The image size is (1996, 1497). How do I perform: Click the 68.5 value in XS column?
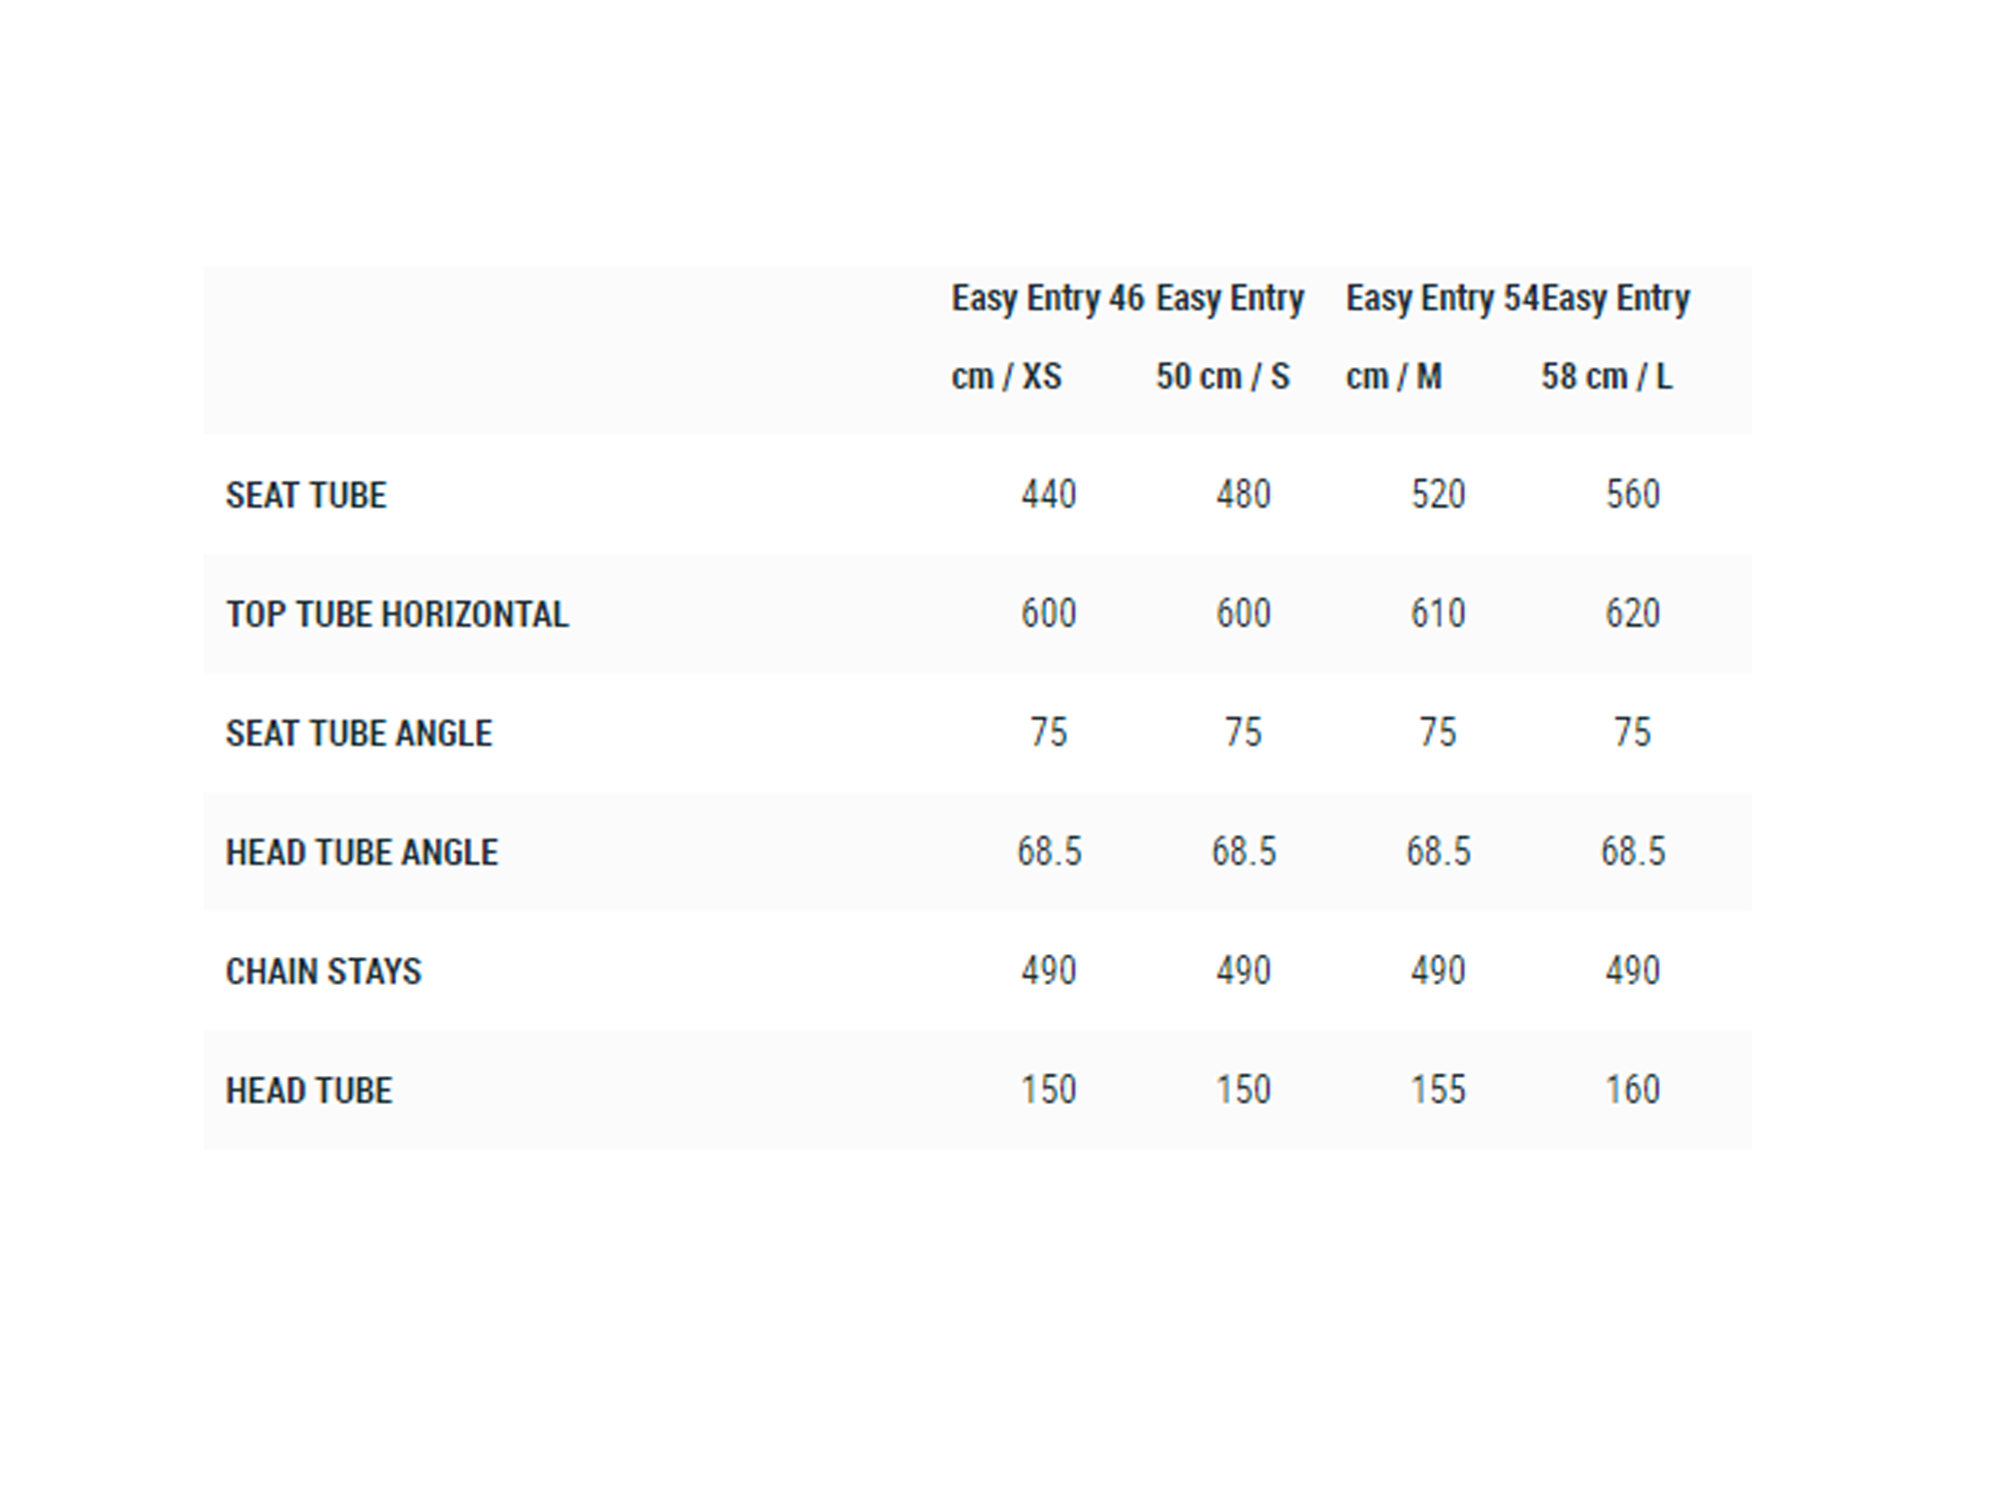pos(1049,851)
